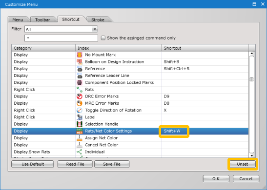Select the Individual row text

point(95,152)
